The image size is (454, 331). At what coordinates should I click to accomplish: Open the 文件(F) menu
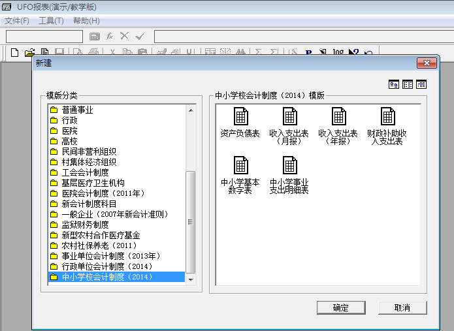tap(17, 21)
